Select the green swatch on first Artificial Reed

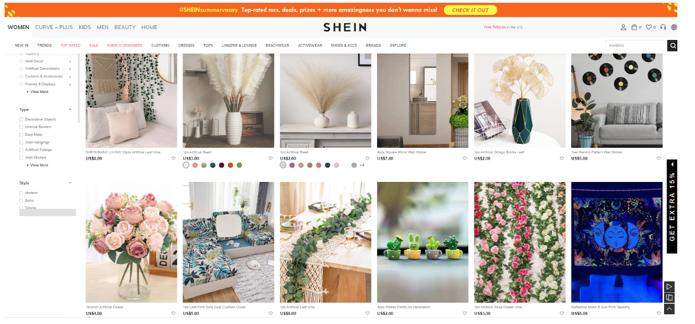point(240,165)
